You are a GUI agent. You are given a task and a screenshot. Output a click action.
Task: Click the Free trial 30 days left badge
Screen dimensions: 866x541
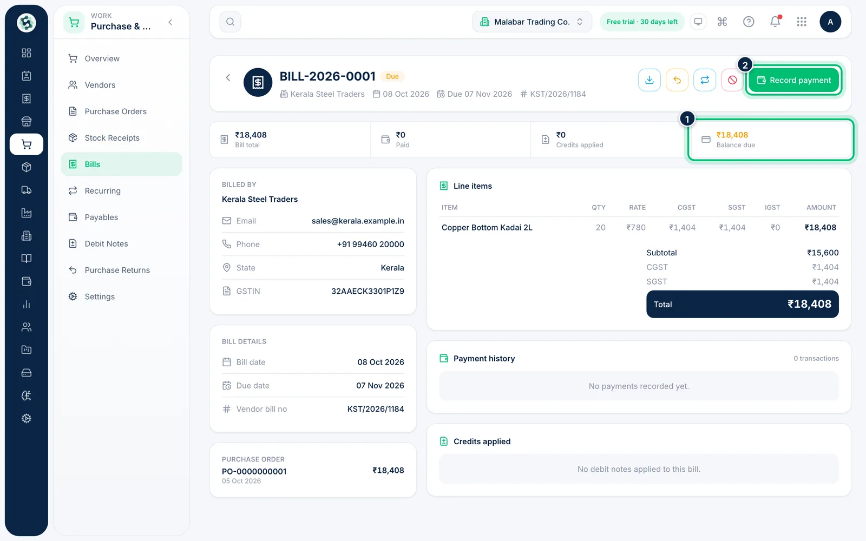coord(642,22)
